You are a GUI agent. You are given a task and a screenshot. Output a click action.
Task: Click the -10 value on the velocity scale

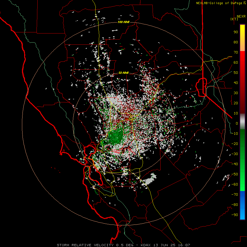click(235, 134)
